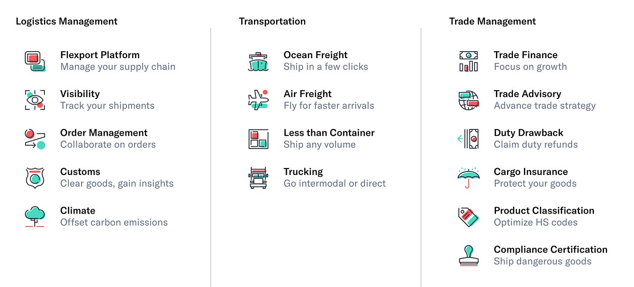Viewport: 634px width, 287px height.
Task: Select the Visibility eye icon
Action: click(35, 100)
